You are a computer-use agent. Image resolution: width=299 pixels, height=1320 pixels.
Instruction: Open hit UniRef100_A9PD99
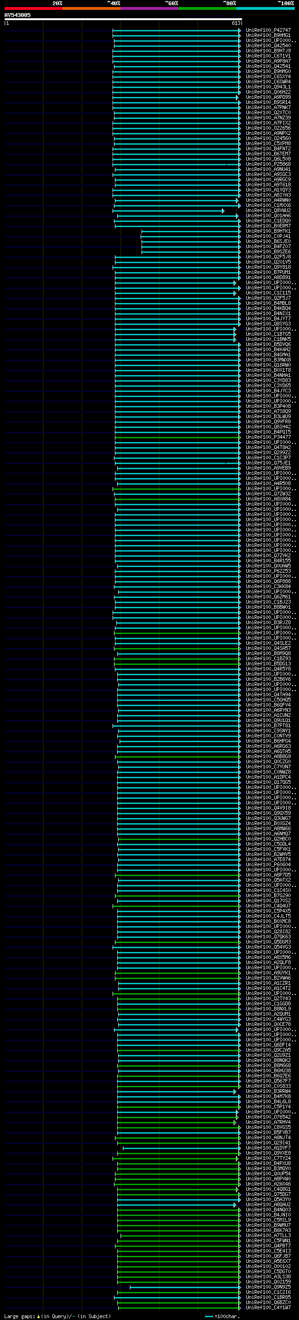pyautogui.click(x=268, y=97)
